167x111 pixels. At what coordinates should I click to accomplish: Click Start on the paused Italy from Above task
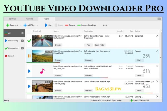point(139,60)
